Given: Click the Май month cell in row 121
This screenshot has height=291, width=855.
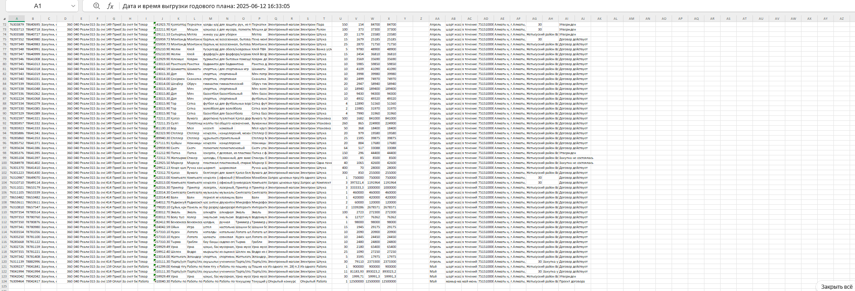Looking at the screenshot, I should (433, 267).
